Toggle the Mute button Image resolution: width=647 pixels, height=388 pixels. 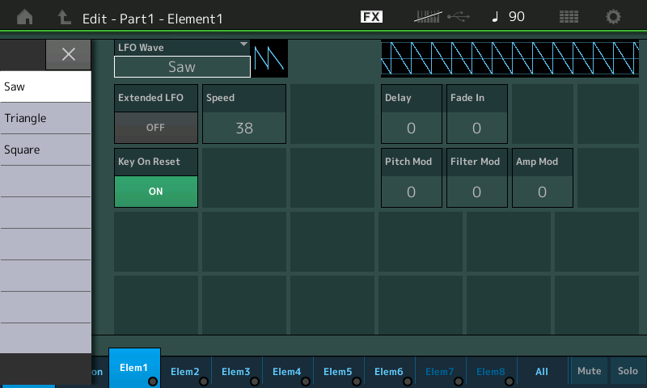[x=589, y=371]
